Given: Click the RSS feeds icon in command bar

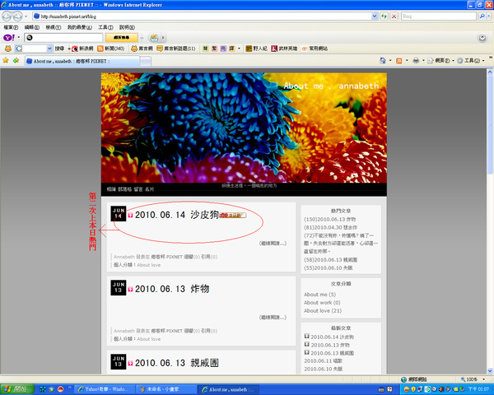Looking at the screenshot, I should click(398, 60).
